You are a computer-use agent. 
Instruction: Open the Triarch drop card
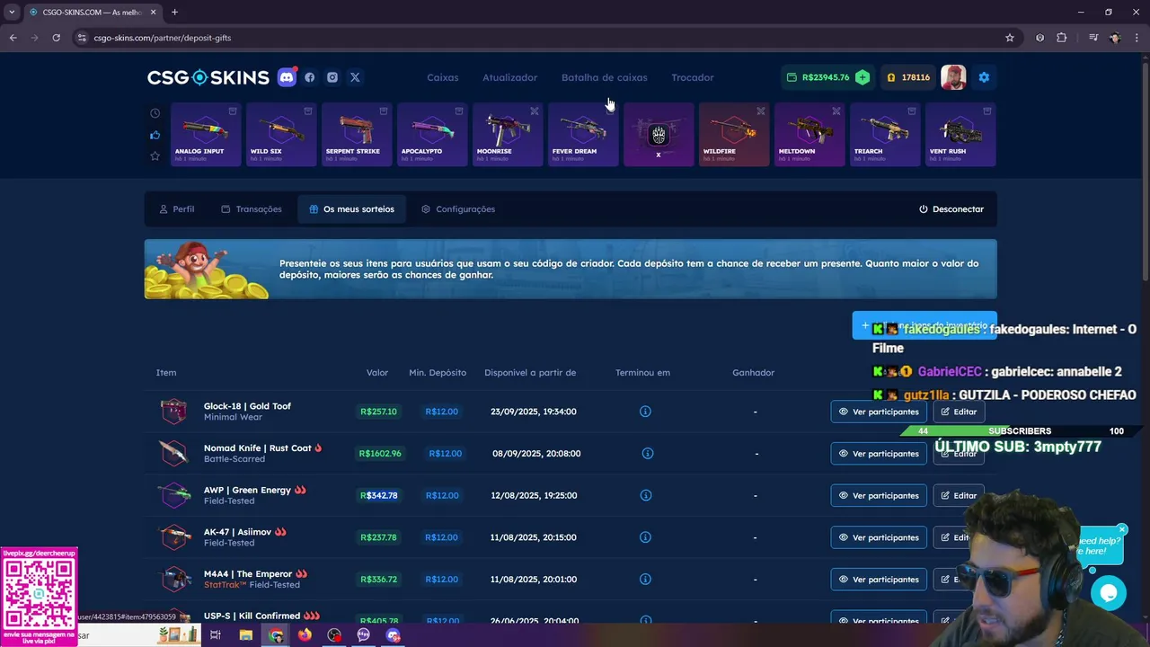(x=885, y=135)
